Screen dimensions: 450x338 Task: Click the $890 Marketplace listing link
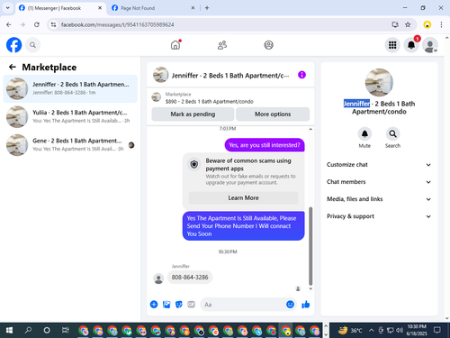[210, 102]
